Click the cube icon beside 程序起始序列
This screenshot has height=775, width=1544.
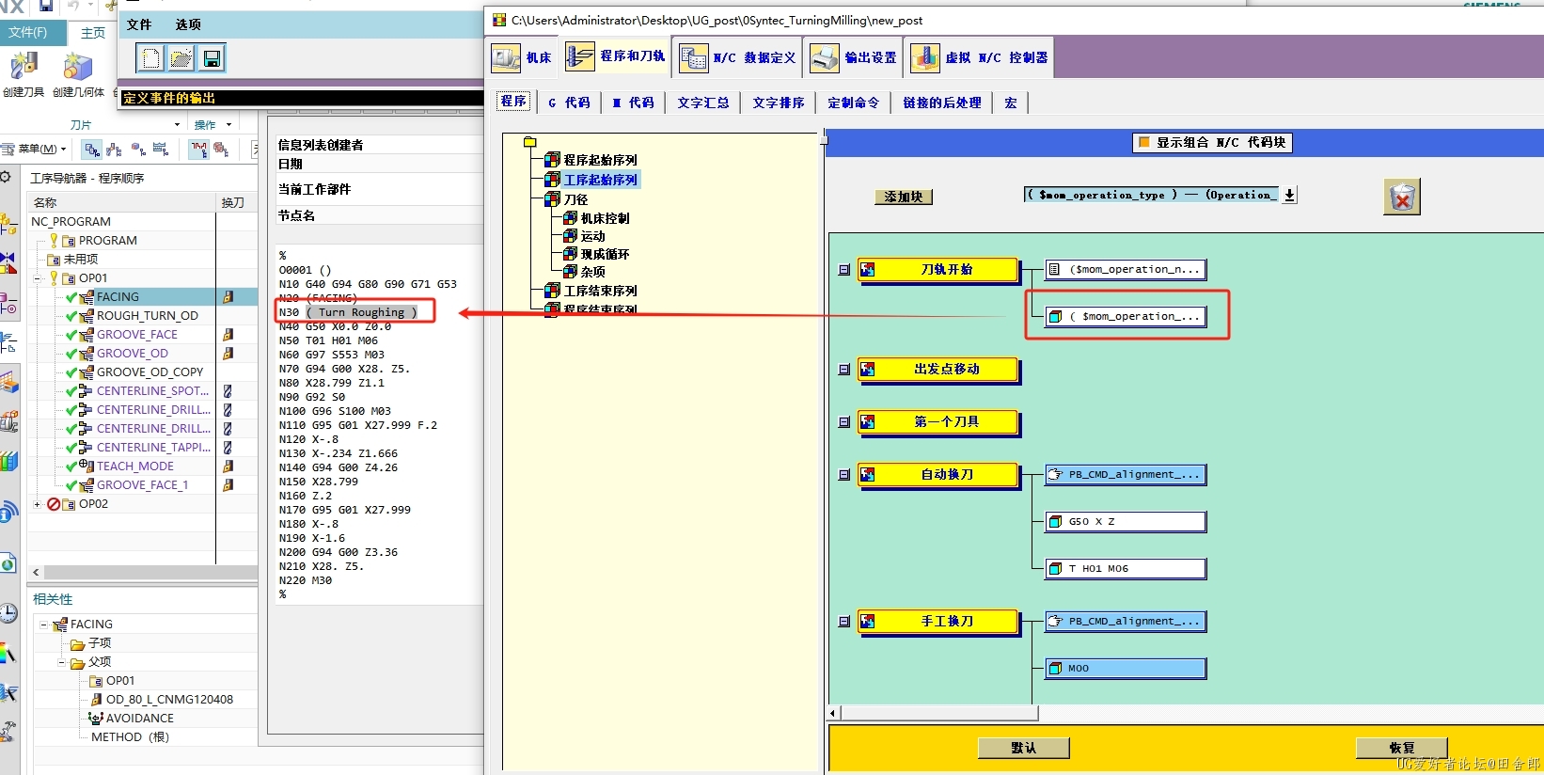pos(553,160)
